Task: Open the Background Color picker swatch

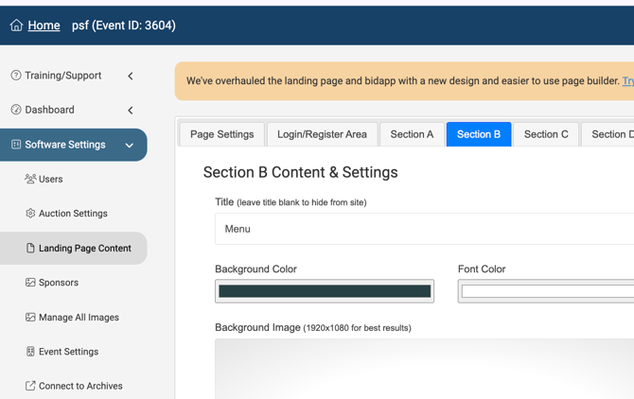Action: [x=325, y=291]
